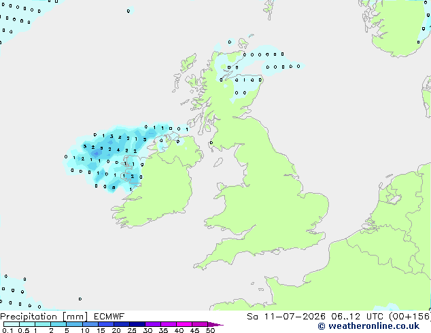431x333 pixels.
Task: Click the legend label '25'
Action: pyautogui.click(x=132, y=330)
